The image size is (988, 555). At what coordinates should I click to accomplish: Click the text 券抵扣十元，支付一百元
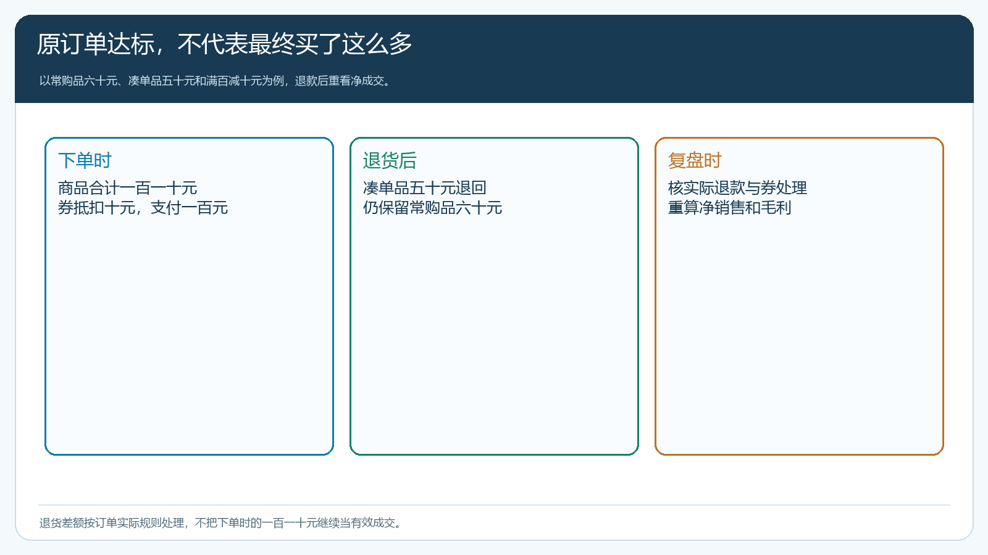(x=143, y=208)
